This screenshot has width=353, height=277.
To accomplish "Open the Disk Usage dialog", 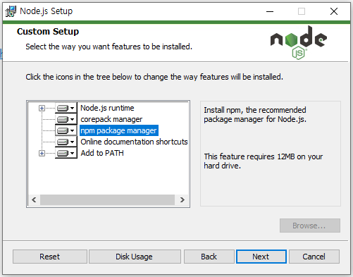I will [x=135, y=257].
